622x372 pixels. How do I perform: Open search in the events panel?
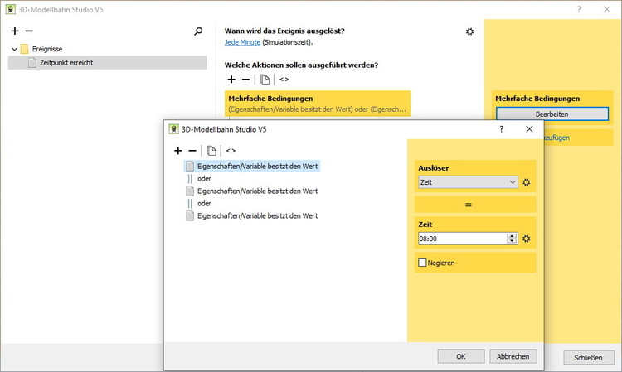pos(198,31)
